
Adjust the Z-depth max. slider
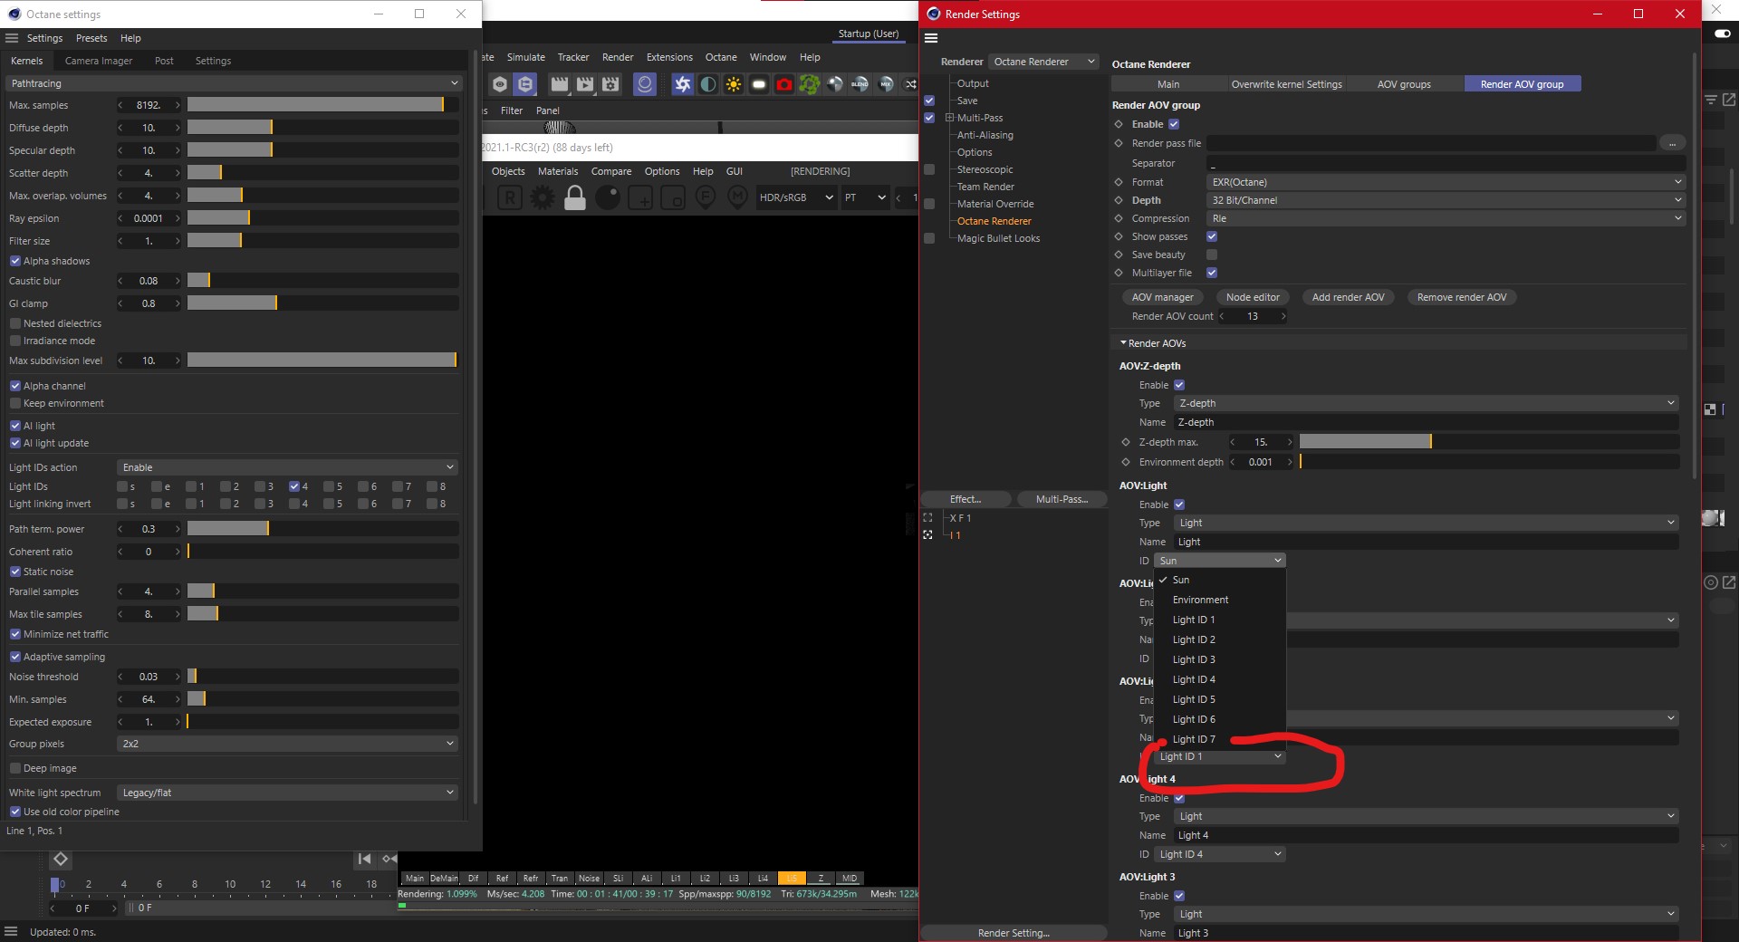coord(1489,442)
